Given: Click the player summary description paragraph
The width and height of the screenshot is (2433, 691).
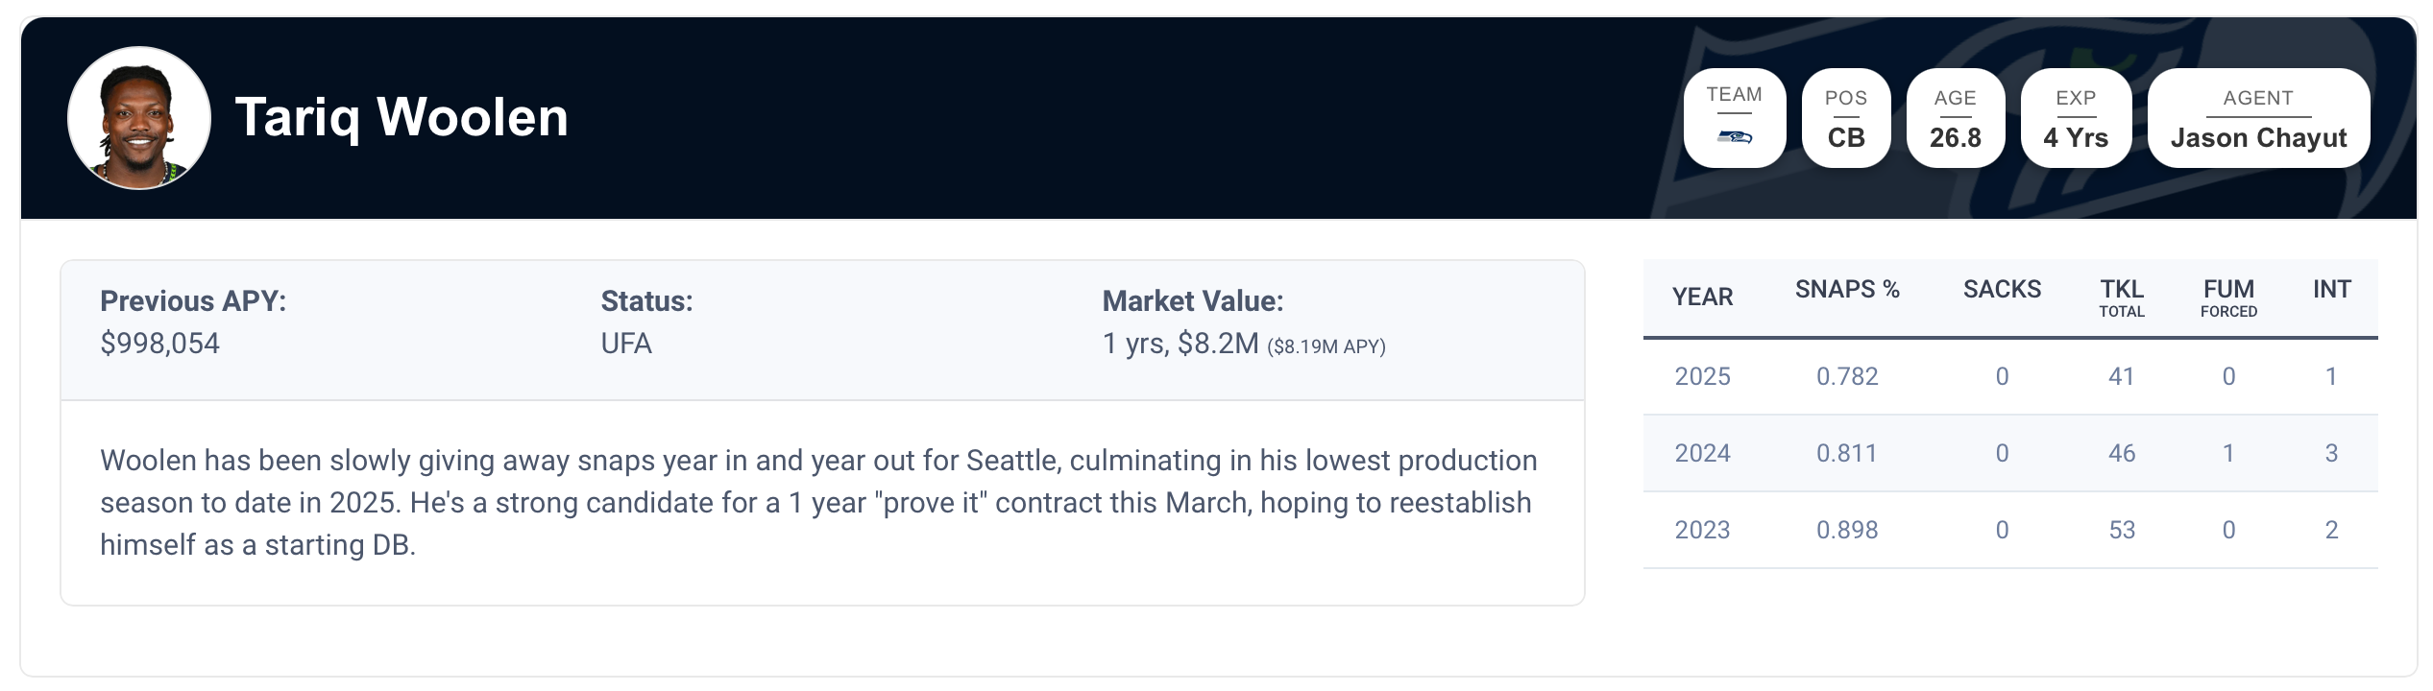Looking at the screenshot, I should (x=818, y=502).
